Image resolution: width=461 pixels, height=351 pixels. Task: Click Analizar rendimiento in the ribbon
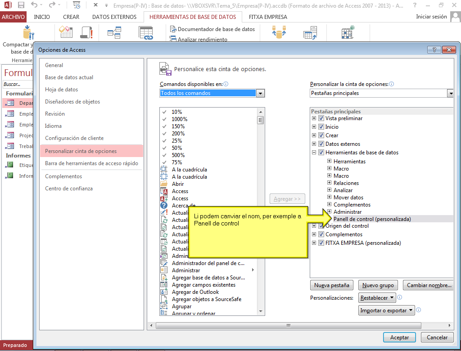click(x=199, y=39)
